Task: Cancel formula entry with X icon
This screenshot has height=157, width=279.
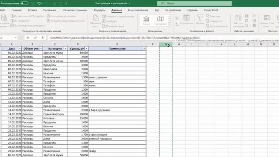Action: pos(28,38)
